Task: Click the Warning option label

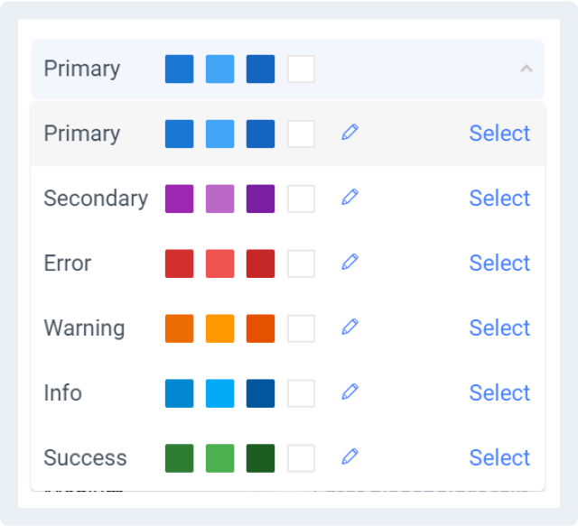Action: click(x=84, y=328)
